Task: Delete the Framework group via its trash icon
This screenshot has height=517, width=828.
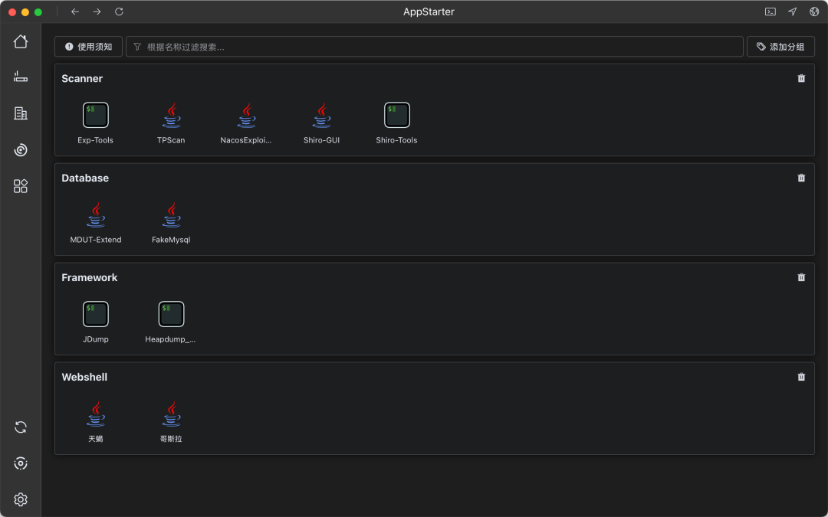Action: (x=801, y=277)
